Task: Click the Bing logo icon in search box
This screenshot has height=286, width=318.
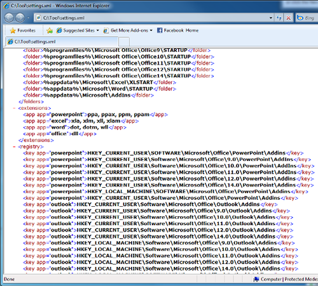Action: (x=300, y=18)
